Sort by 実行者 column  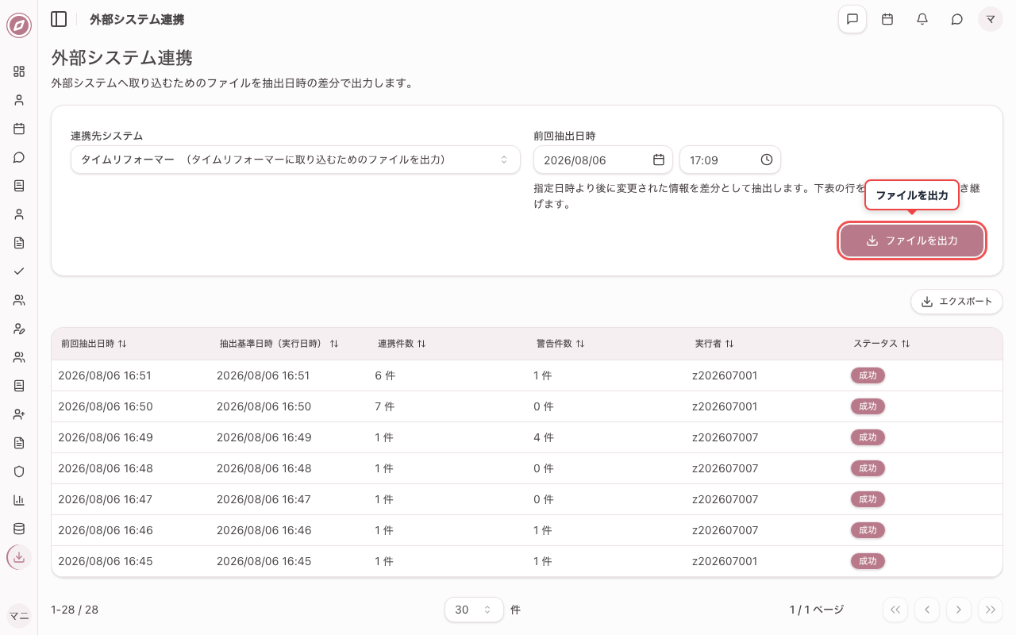tap(714, 344)
